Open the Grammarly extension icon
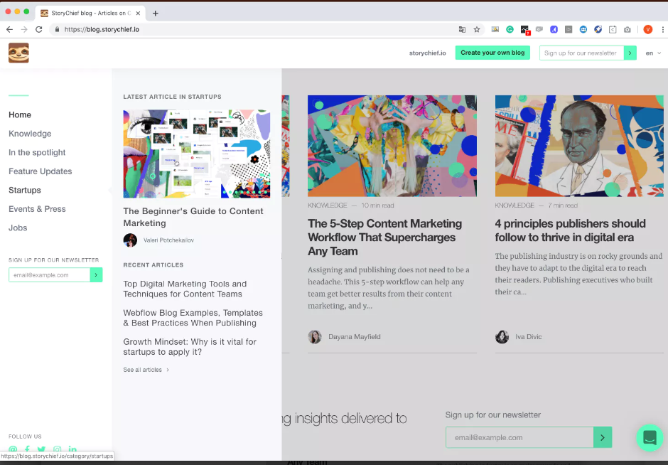 point(510,29)
